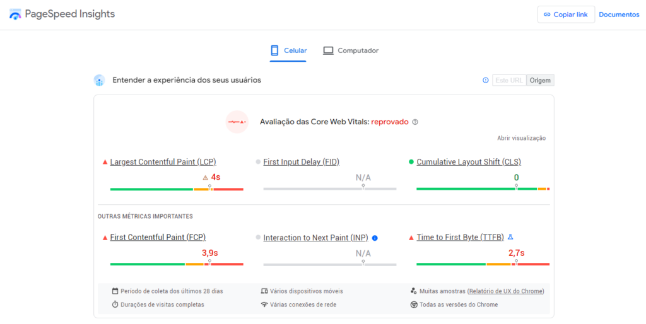Click the LCP value 4s
Image resolution: width=646 pixels, height=324 pixels.
[216, 177]
